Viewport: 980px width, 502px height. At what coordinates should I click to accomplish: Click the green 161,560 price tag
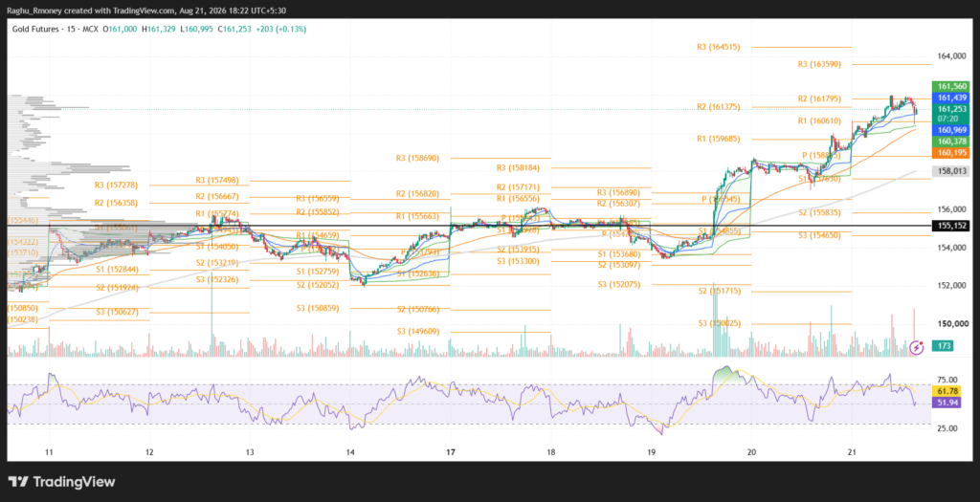[x=950, y=86]
